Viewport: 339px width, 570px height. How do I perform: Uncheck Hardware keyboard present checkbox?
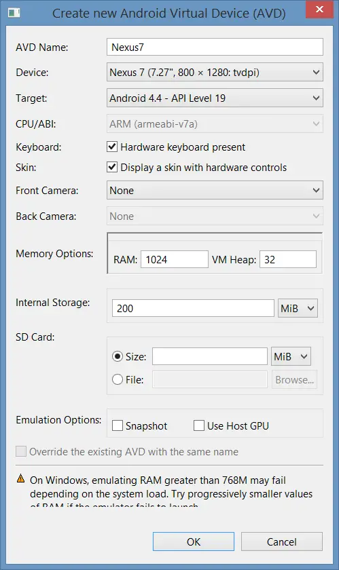[x=112, y=147]
